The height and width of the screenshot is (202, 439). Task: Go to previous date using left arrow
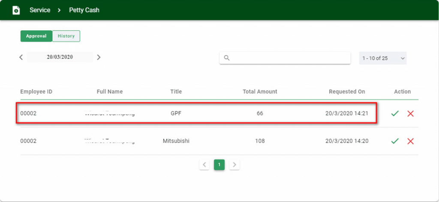(x=21, y=57)
